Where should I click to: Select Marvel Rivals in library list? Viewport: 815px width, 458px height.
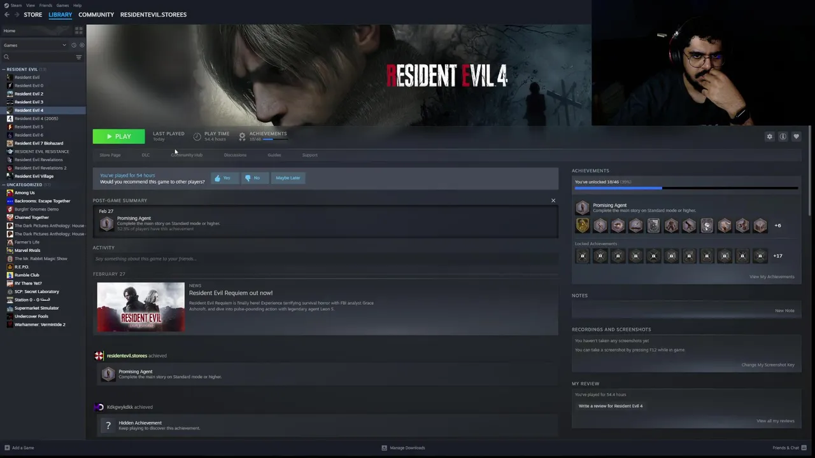[x=27, y=251]
